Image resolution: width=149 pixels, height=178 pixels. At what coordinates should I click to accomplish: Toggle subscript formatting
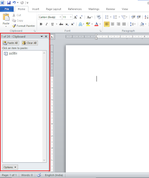(x=67, y=24)
